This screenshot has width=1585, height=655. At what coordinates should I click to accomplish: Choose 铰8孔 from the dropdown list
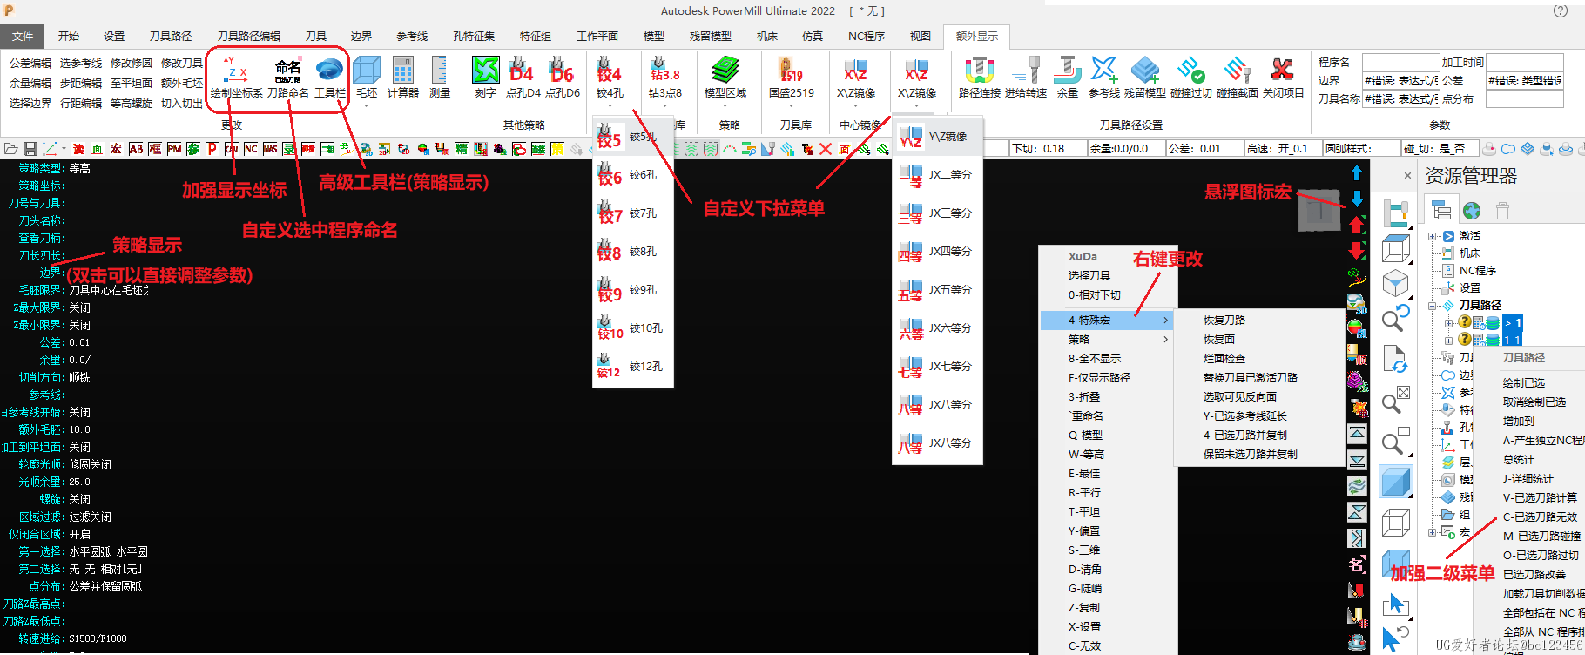pyautogui.click(x=633, y=252)
